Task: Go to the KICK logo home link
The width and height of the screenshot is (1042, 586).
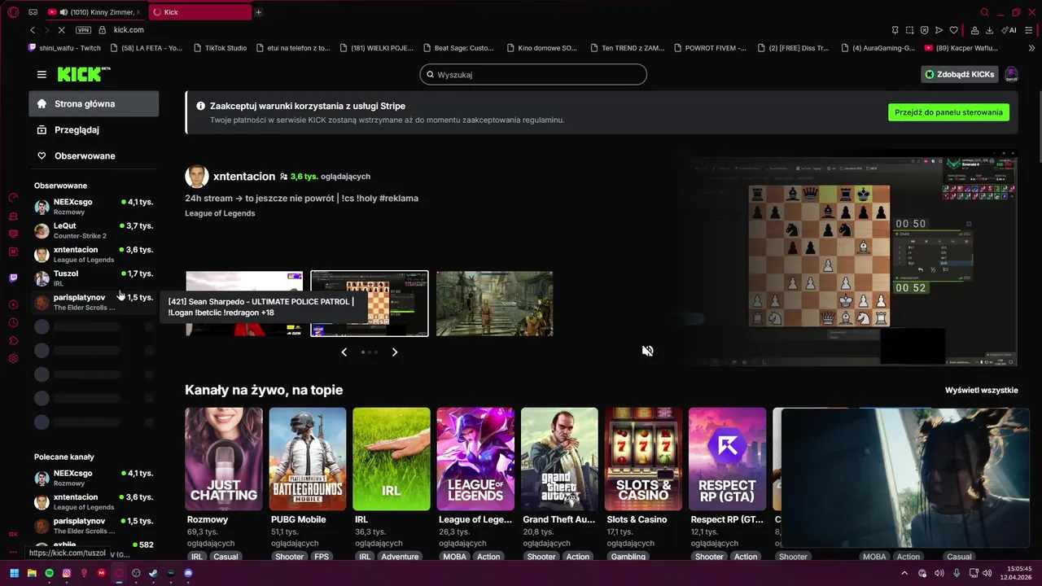Action: click(x=83, y=74)
